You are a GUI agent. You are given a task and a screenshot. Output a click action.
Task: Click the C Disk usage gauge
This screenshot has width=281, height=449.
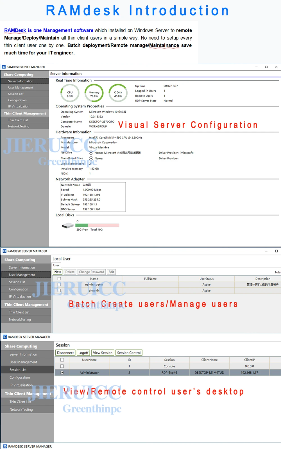(x=118, y=94)
